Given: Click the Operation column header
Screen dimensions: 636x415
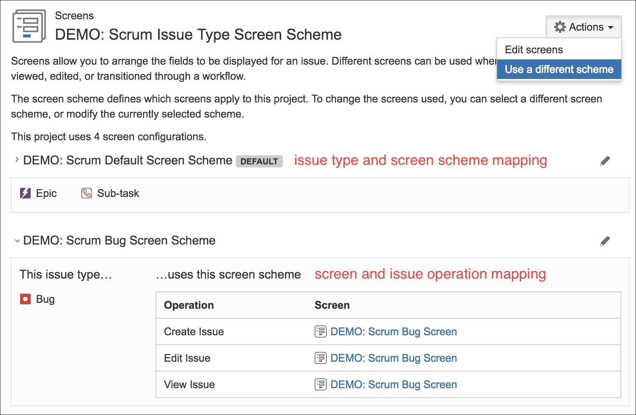Looking at the screenshot, I should click(189, 305).
